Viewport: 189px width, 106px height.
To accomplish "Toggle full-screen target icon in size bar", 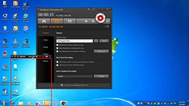I will [x=107, y=27].
